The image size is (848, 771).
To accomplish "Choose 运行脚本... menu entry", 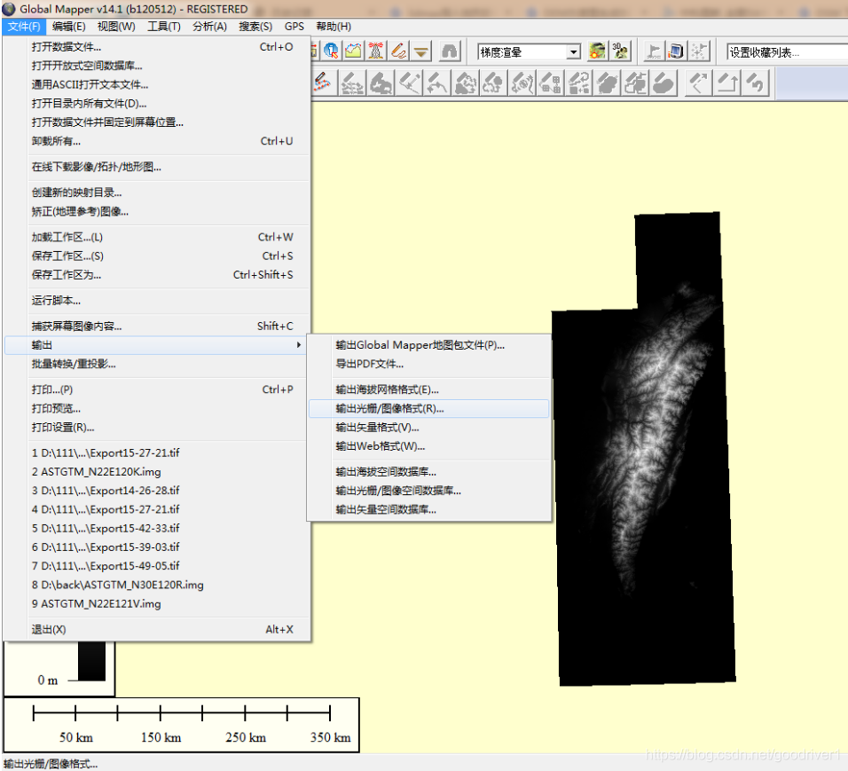I will click(157, 300).
